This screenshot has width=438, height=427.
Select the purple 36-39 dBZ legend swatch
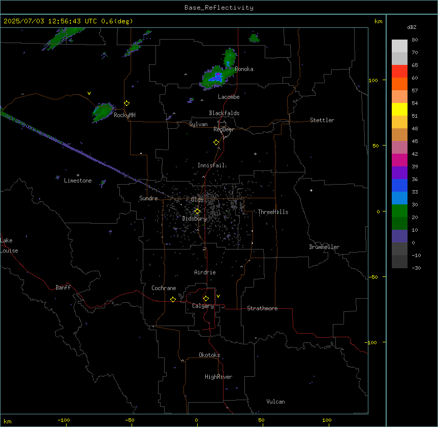pos(399,173)
